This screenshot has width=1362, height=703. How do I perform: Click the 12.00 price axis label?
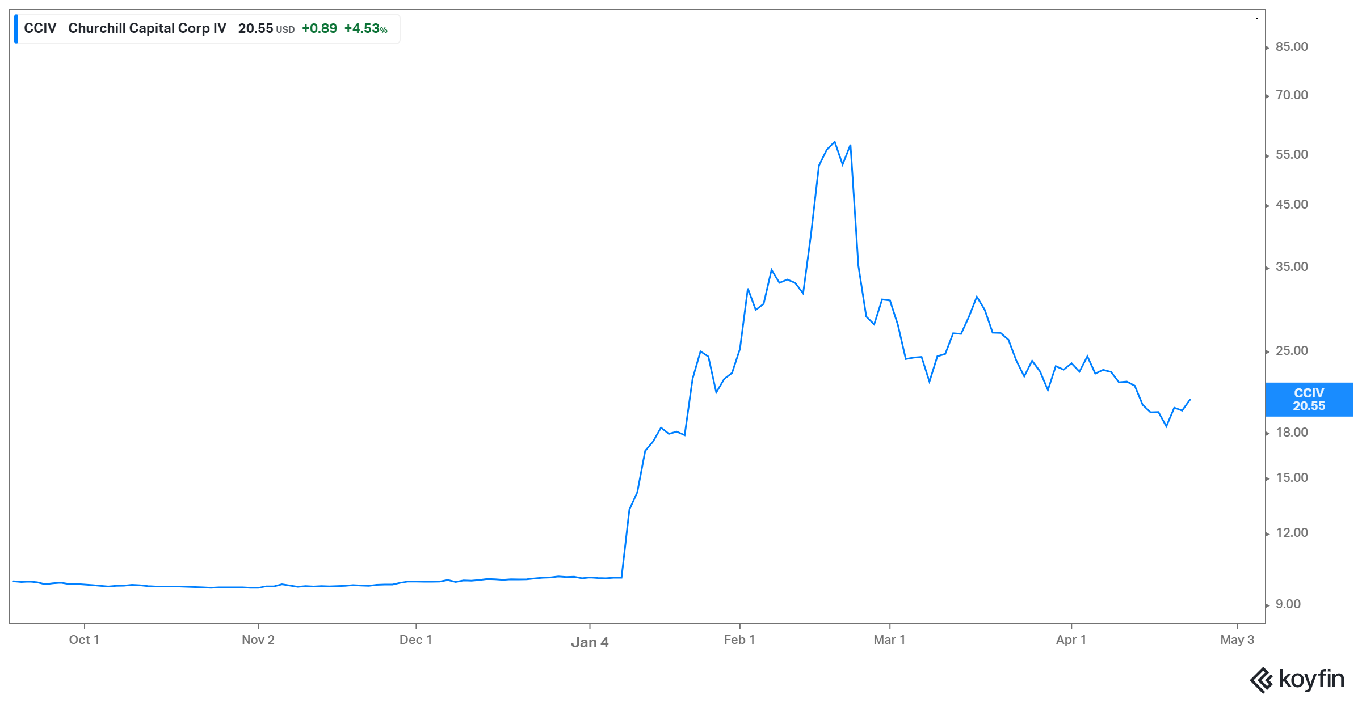click(x=1292, y=533)
